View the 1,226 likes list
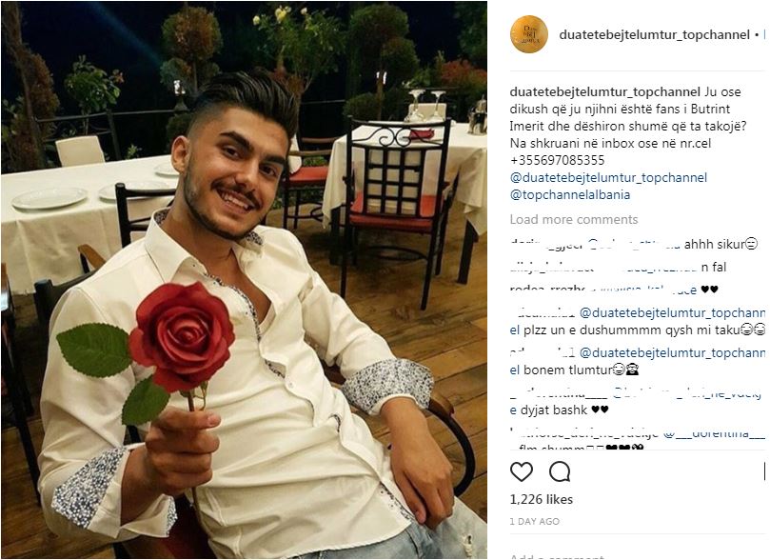The width and height of the screenshot is (770, 560). 542,500
